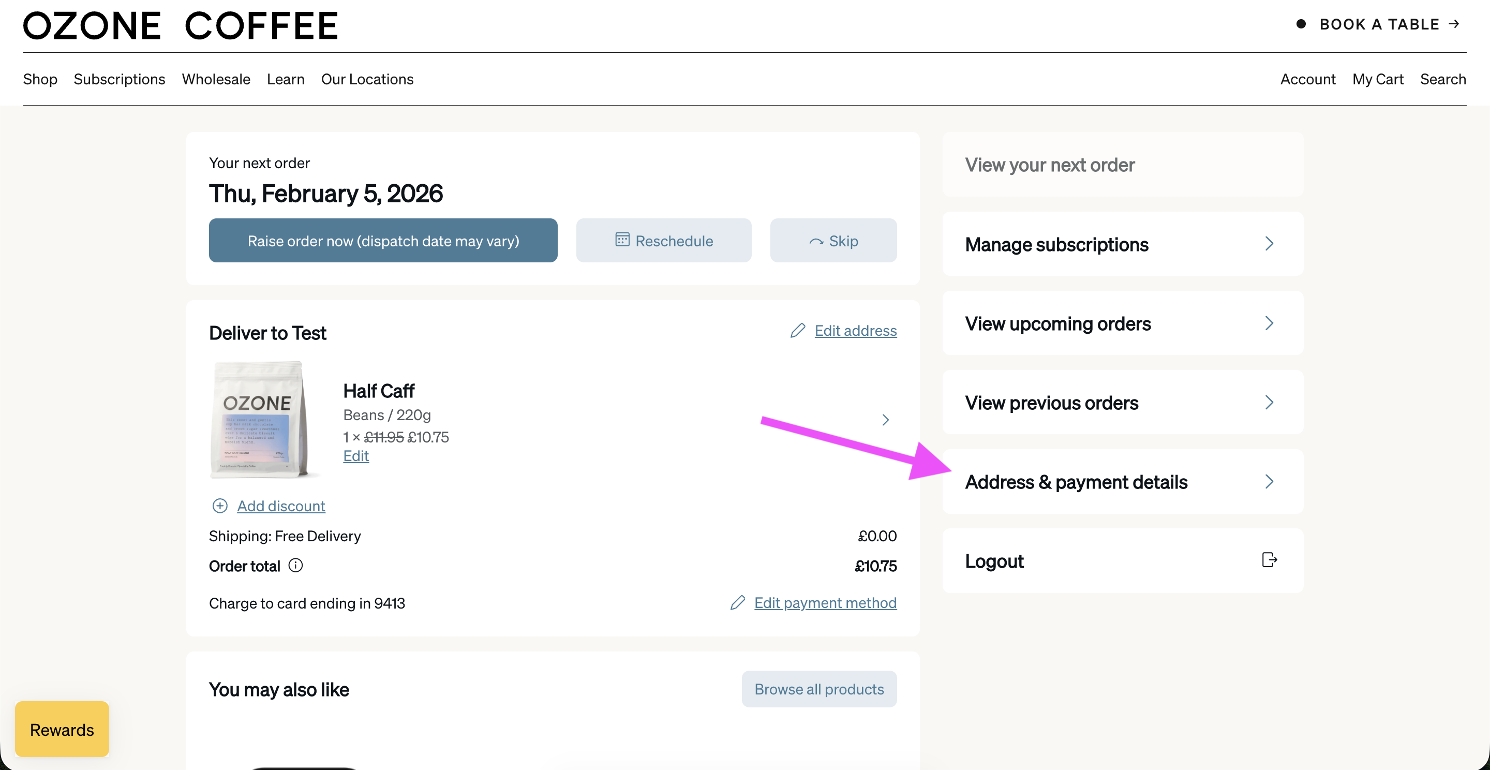Open My Cart in the top navigation
1490x770 pixels.
tap(1378, 79)
